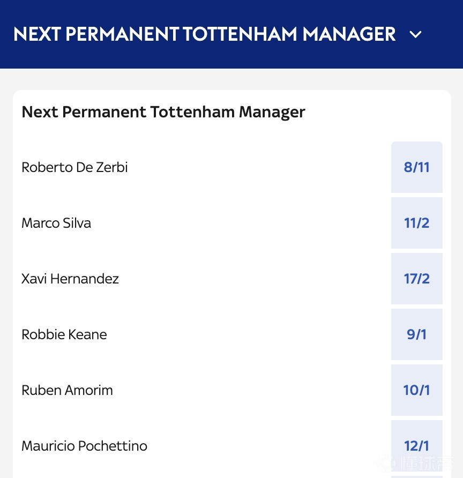Open Marco Silva selection name
The image size is (463, 478).
(x=56, y=223)
